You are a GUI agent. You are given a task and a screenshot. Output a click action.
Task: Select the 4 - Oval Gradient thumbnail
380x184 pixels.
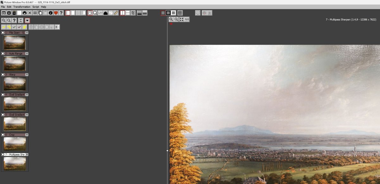[15, 104]
